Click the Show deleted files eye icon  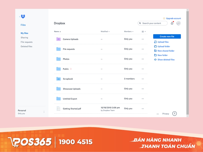155,60
